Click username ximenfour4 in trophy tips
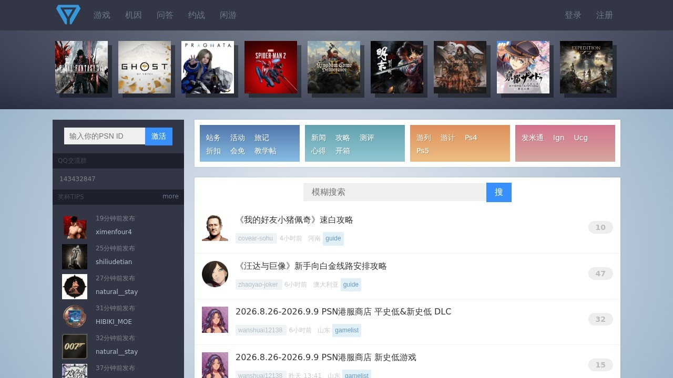 point(114,232)
